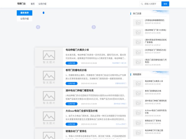Open 刚刚更新 item 玻璃自动门厂家排名

point(153,120)
